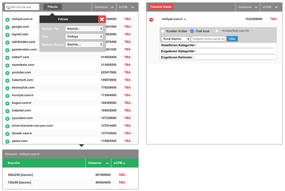Check the Anasayfada yayınla checkbox

point(217,31)
